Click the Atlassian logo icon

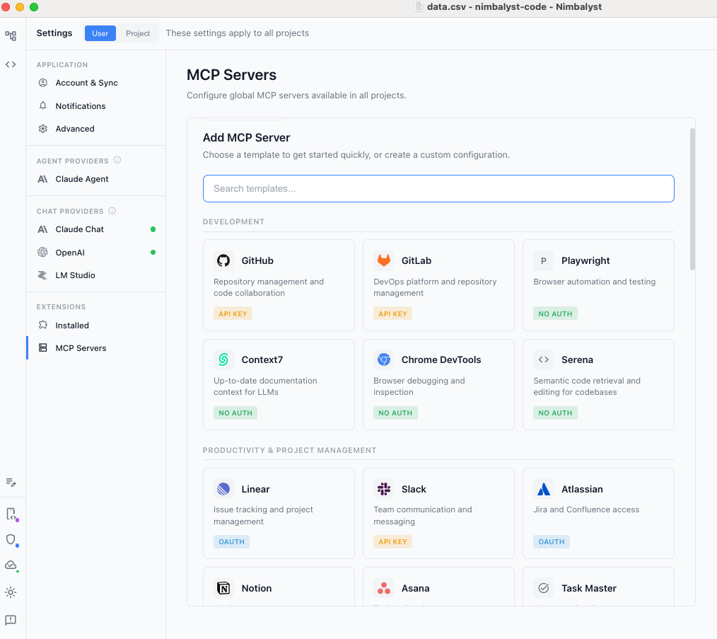click(x=543, y=489)
